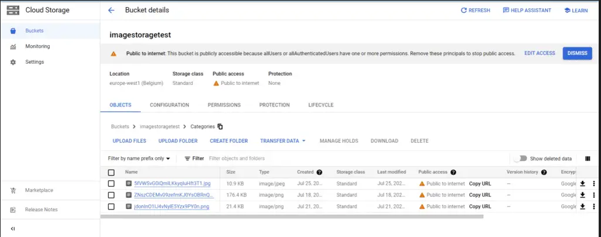
Task: Open more actions for the first jpg object
Action: 593,184
